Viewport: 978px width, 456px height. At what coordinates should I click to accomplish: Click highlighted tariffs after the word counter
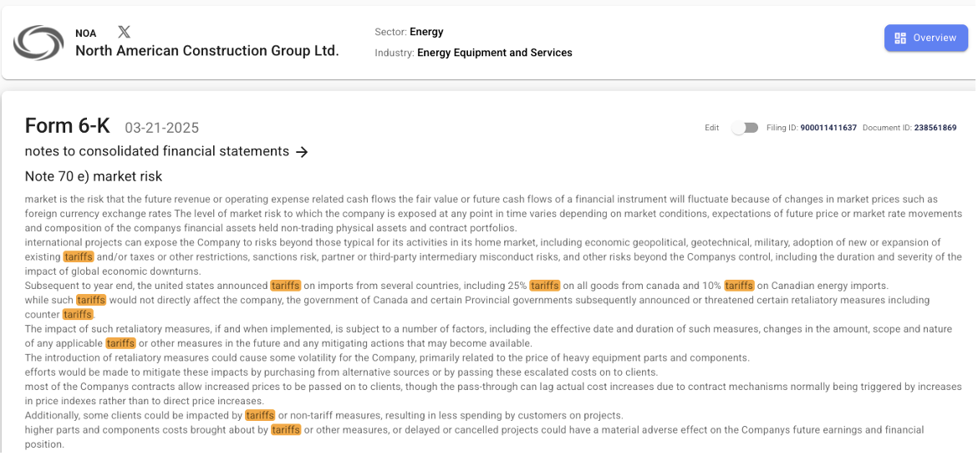(78, 315)
